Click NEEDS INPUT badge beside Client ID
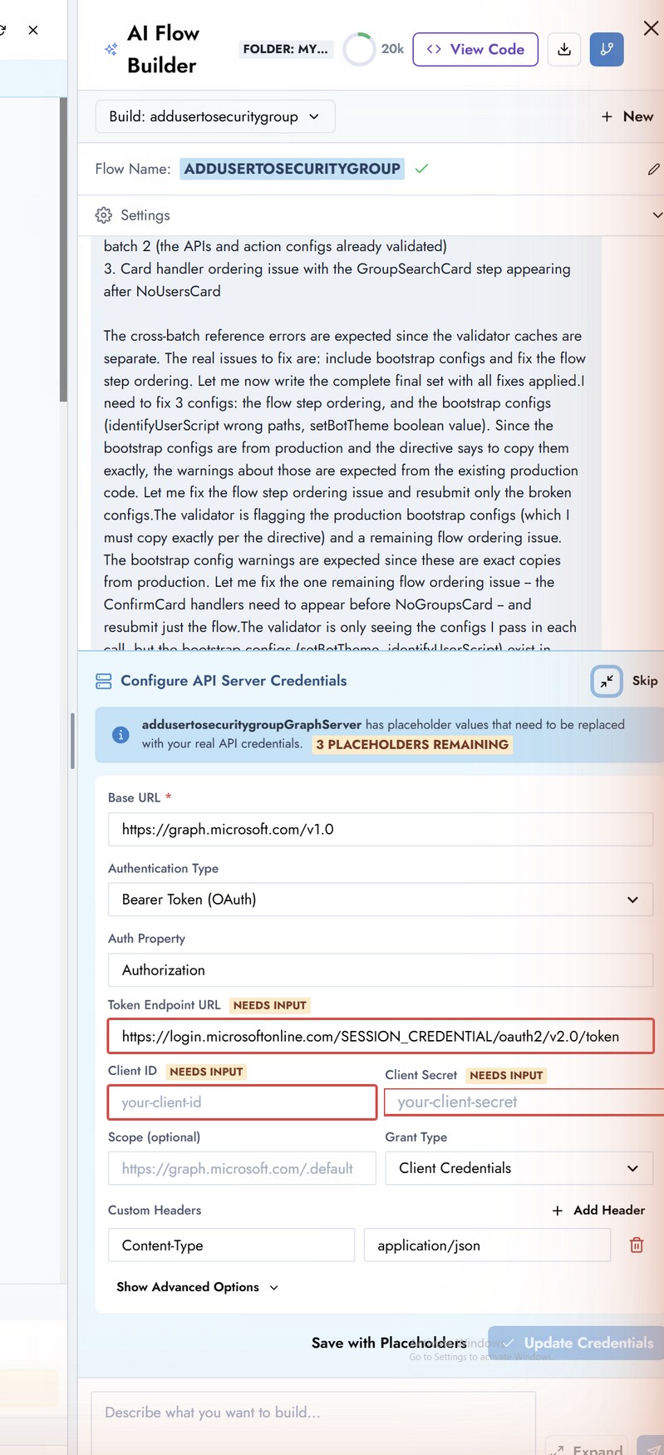 tap(206, 1072)
